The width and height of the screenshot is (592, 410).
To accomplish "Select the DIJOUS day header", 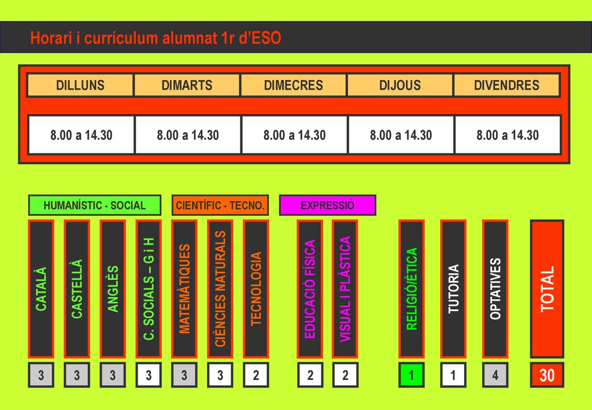I will coord(400,85).
